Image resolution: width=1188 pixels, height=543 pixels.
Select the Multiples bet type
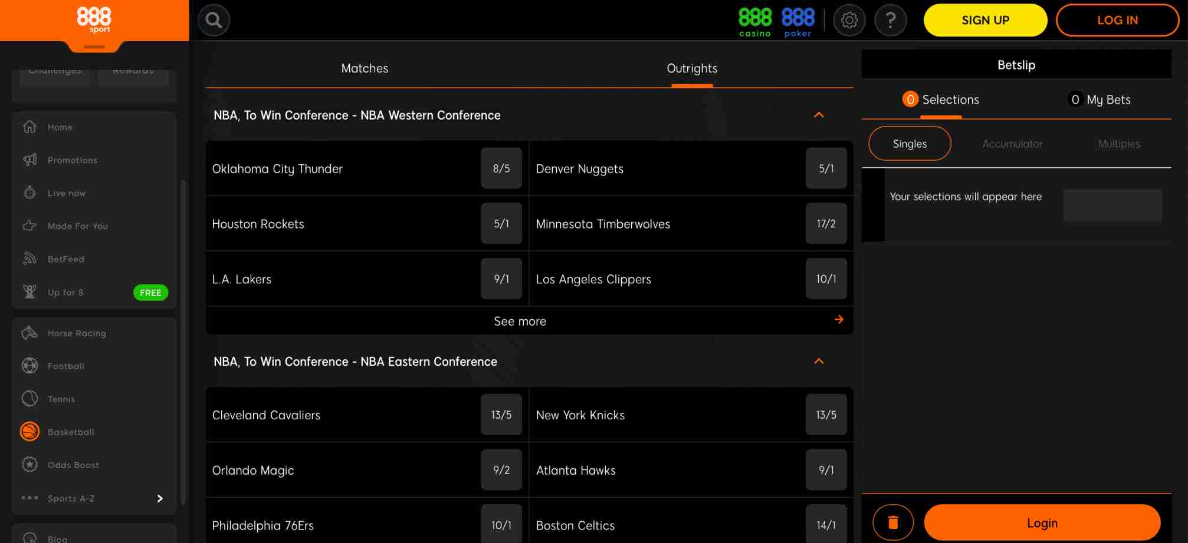[x=1119, y=144]
